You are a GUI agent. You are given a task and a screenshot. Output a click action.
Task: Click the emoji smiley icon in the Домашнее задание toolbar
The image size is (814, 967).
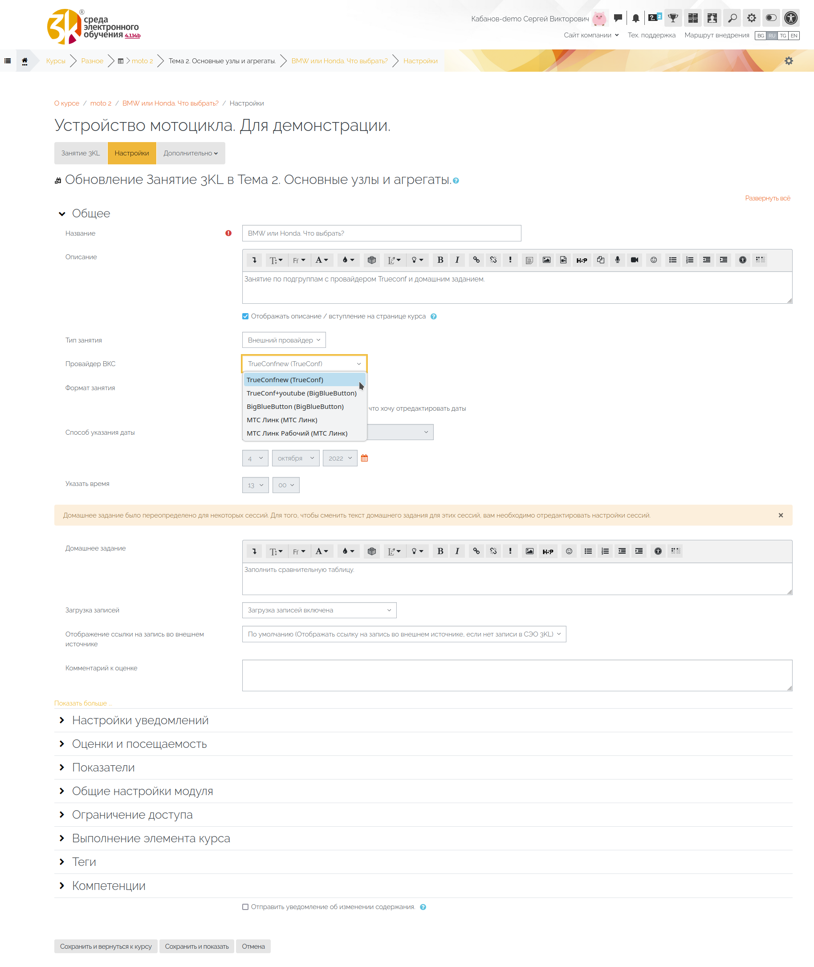[569, 551]
